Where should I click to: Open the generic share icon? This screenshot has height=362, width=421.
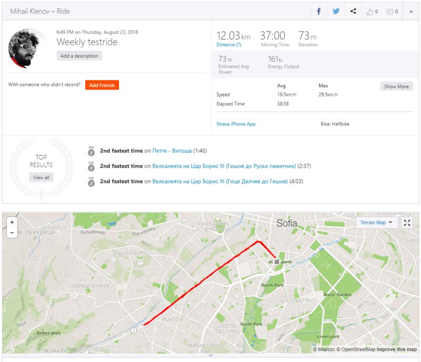point(353,11)
